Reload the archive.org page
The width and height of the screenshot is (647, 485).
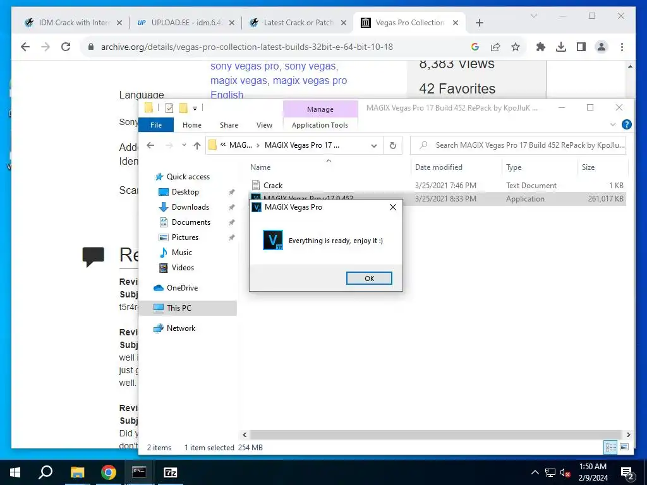point(66,47)
